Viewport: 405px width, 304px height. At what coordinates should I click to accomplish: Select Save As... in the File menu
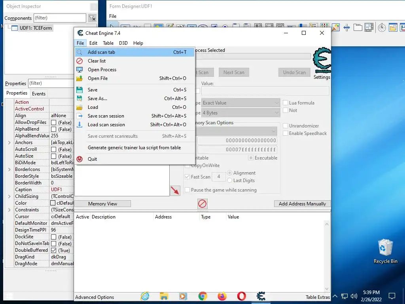[x=134, y=99]
